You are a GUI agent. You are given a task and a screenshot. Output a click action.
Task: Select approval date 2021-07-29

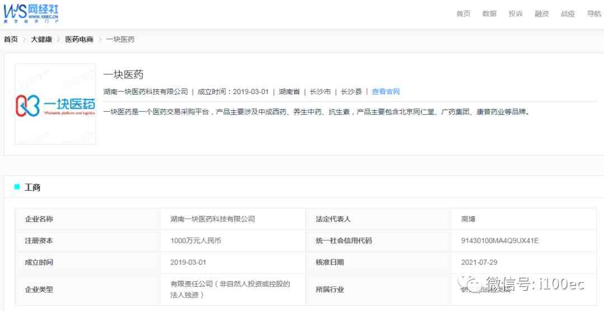coord(479,262)
